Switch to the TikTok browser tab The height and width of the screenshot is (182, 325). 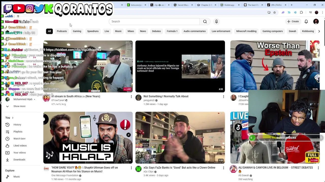pos(276,5)
